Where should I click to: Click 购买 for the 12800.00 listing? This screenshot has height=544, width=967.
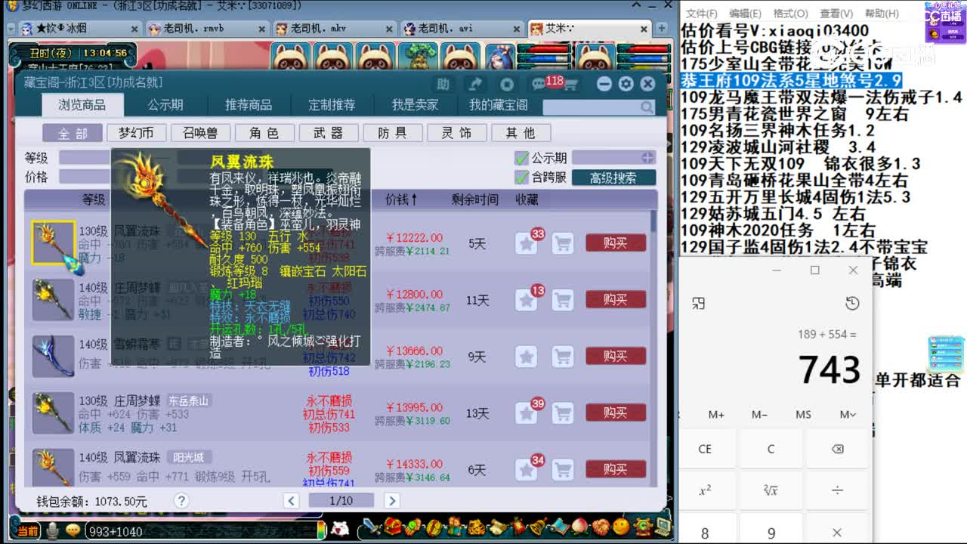point(616,300)
